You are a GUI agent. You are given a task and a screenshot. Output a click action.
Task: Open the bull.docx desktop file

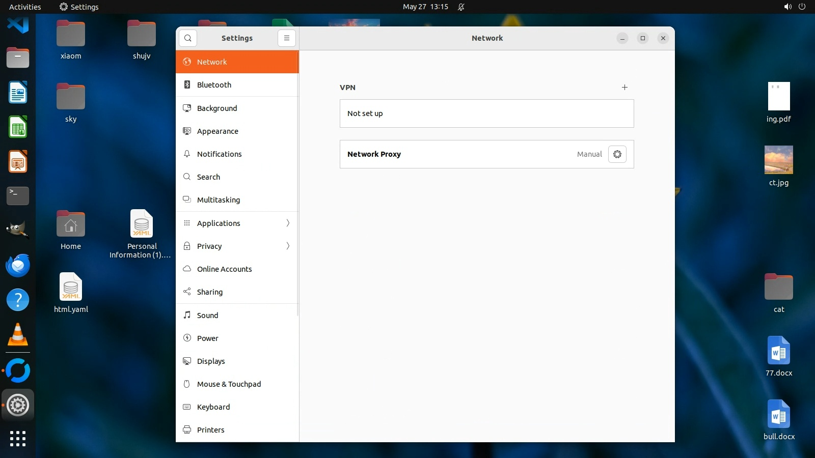[x=778, y=414]
